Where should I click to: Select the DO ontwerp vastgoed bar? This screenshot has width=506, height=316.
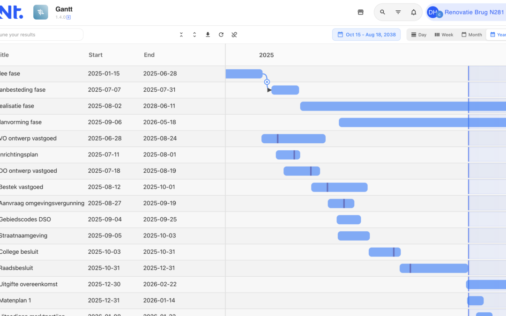(302, 171)
